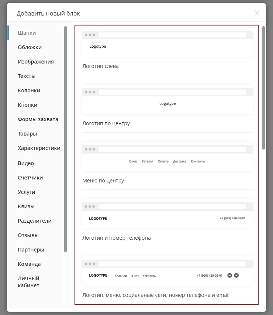
Task: Click the VK social icon in preview
Action: click(229, 275)
